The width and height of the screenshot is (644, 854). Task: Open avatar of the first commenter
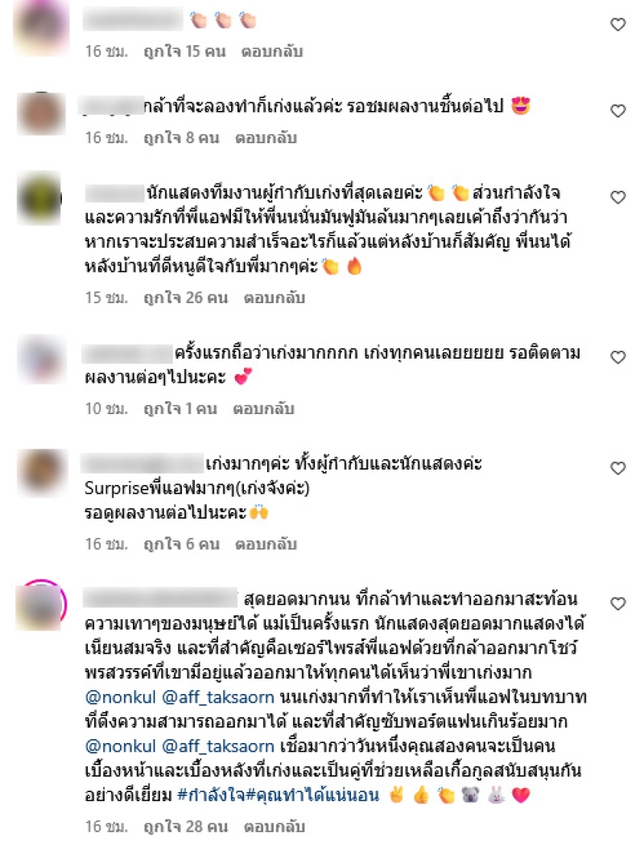point(41,27)
